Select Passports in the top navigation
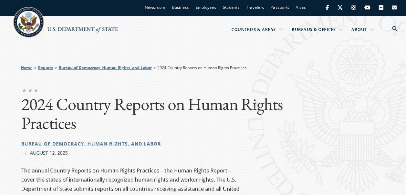The image size is (406, 195). [x=280, y=7]
